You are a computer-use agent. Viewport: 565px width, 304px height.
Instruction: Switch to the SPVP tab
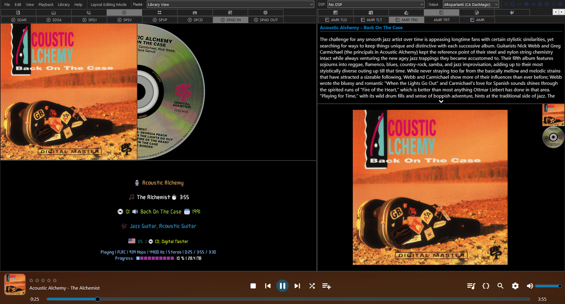click(x=159, y=20)
